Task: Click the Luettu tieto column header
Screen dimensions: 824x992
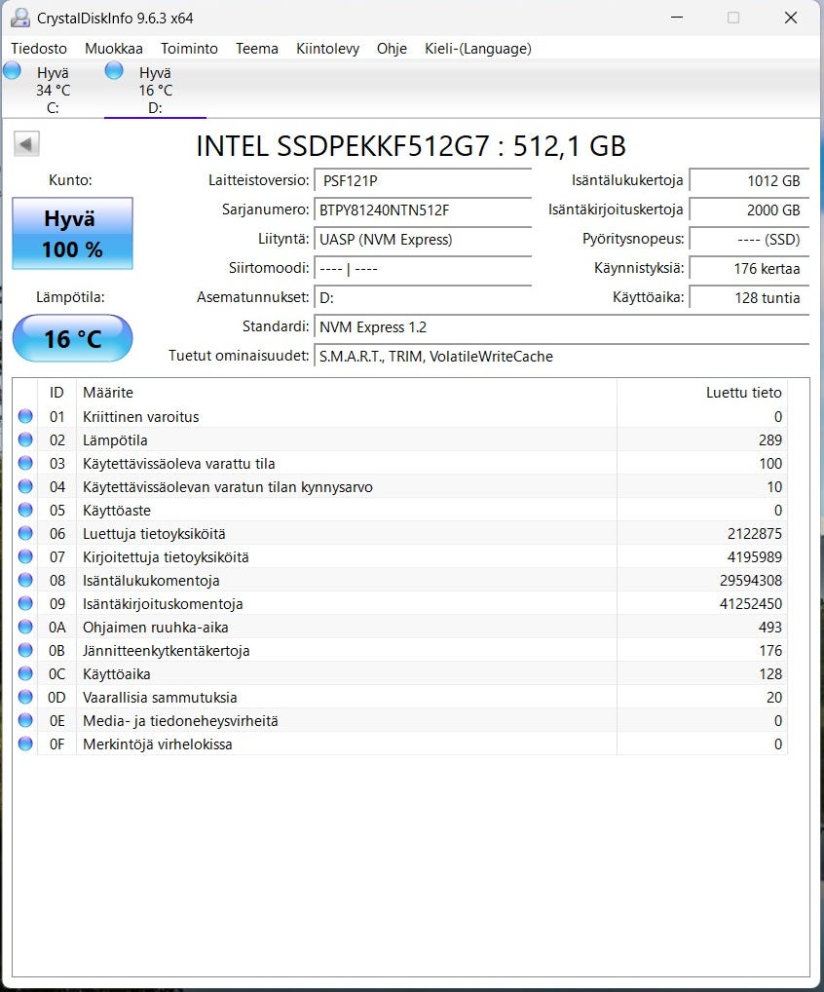Action: click(x=702, y=393)
